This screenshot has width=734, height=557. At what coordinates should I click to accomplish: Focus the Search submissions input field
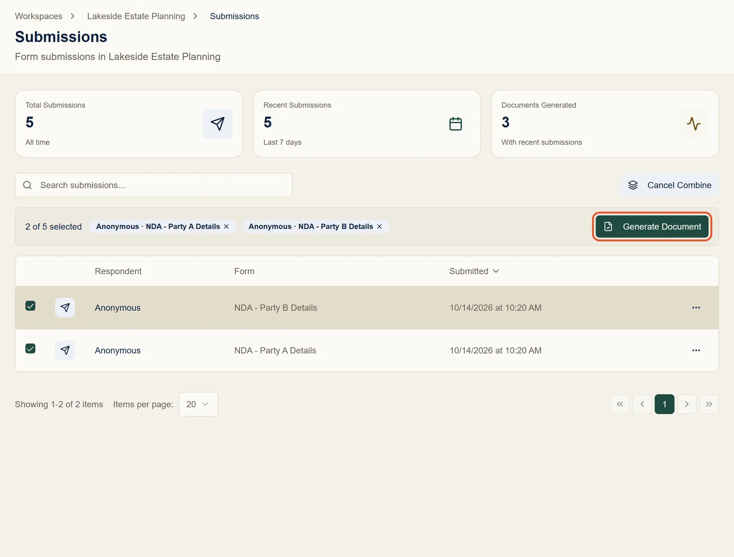154,185
